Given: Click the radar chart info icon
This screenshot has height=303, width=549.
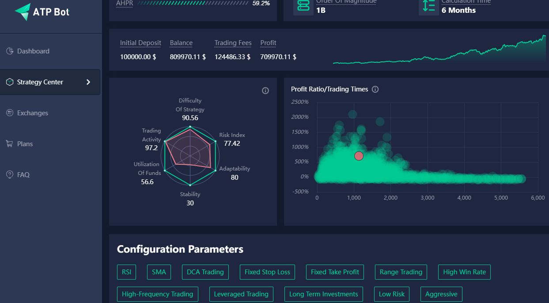Looking at the screenshot, I should [x=265, y=91].
